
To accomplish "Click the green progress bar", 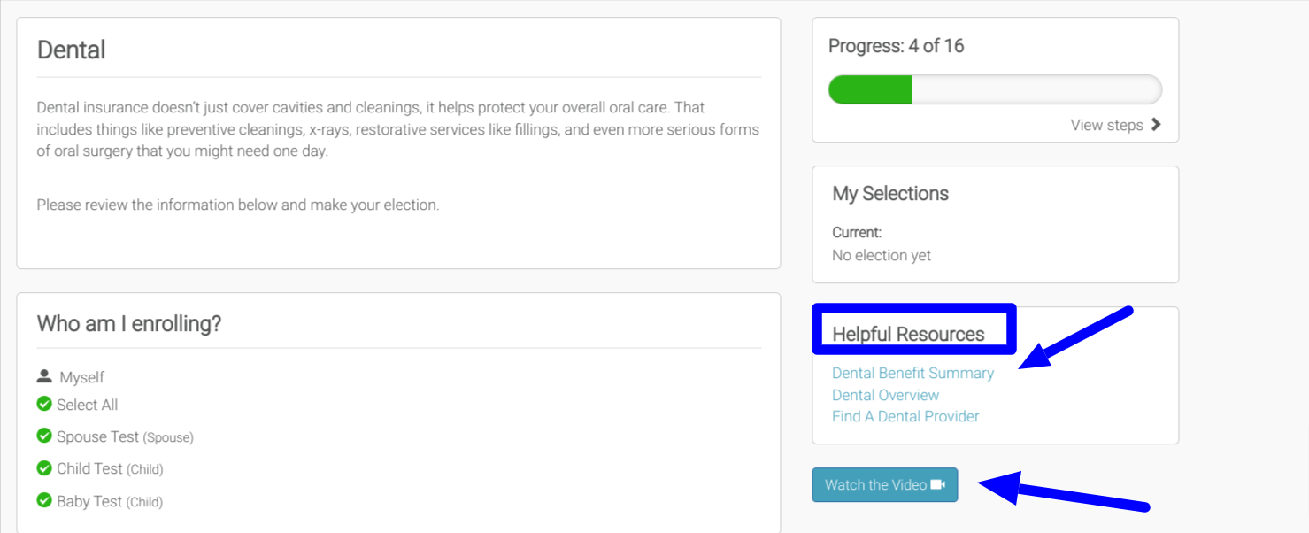I will [870, 90].
